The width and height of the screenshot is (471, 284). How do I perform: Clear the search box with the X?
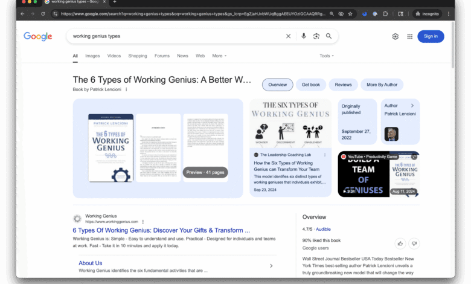288,36
